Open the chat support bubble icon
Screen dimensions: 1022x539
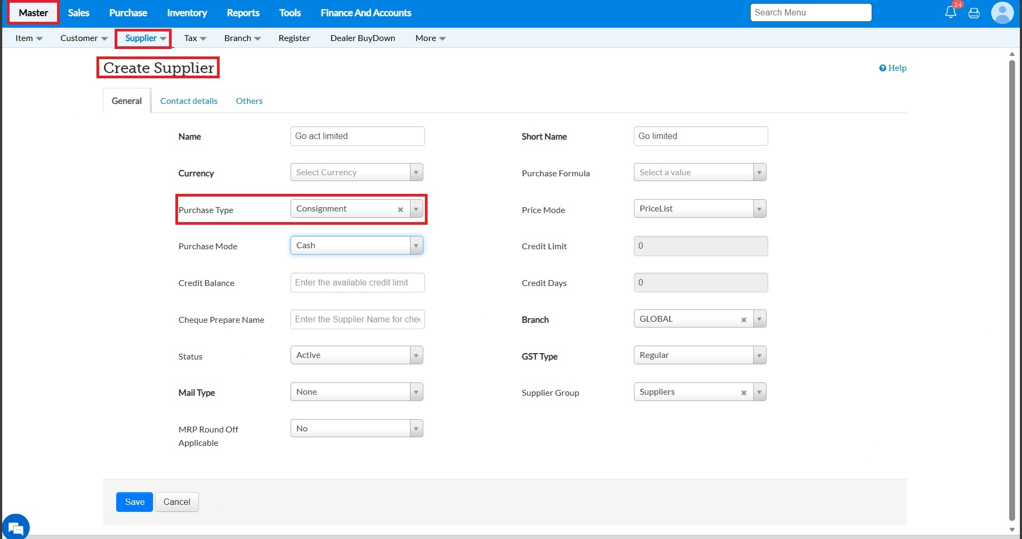(16, 527)
